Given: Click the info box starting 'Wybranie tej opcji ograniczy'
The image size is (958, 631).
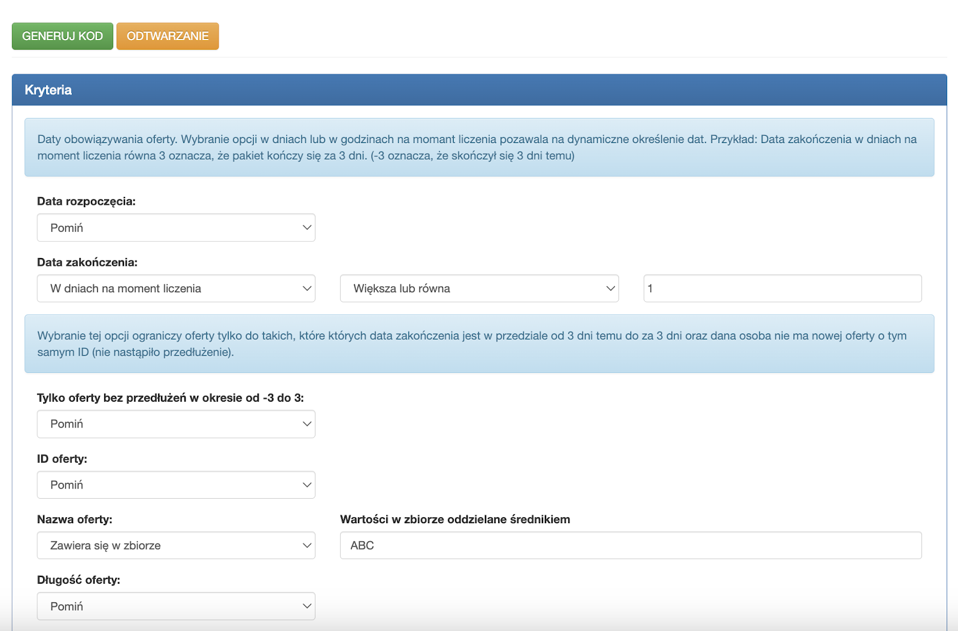Looking at the screenshot, I should (479, 344).
